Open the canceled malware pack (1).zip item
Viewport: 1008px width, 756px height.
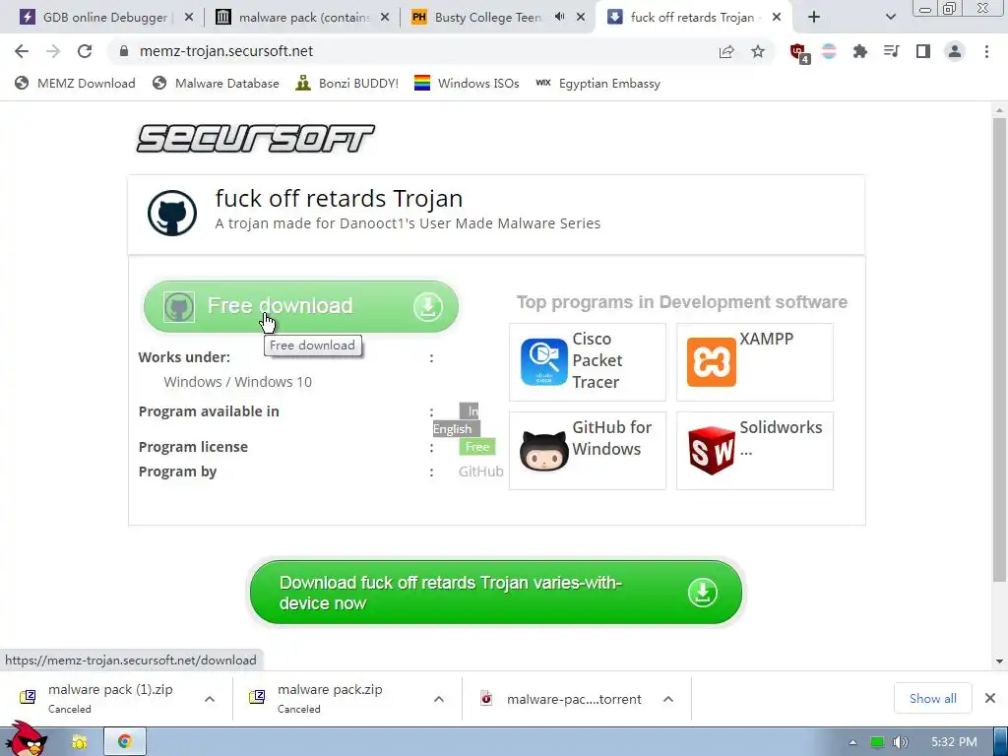coord(110,698)
